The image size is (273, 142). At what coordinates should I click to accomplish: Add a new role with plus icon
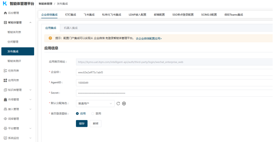click(124, 104)
